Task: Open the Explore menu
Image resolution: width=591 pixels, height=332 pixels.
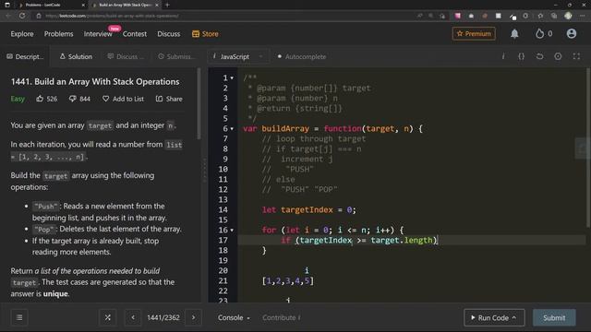Action: [22, 34]
